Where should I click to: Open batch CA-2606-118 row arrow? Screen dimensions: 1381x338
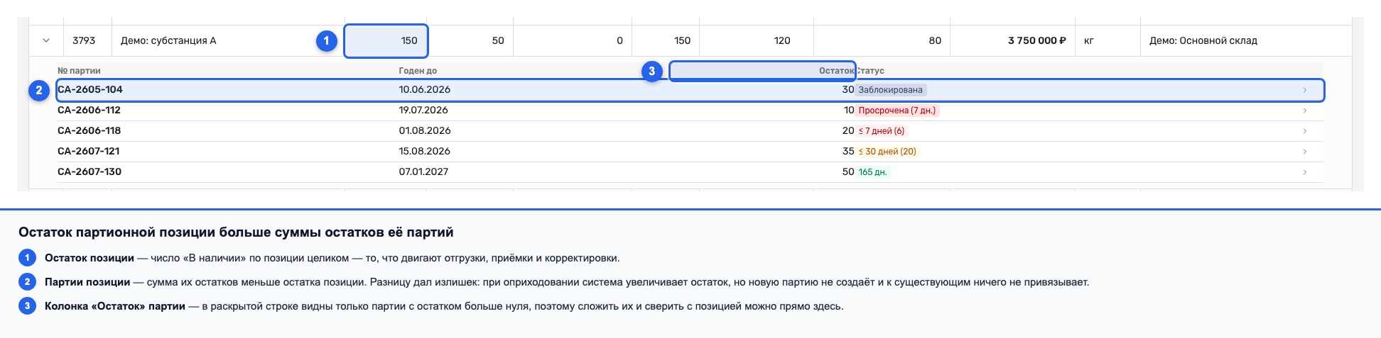[1304, 131]
